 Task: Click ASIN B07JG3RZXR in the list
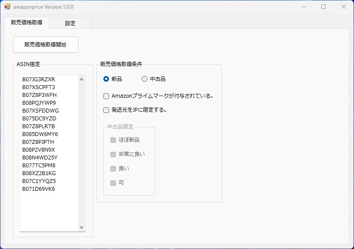coord(39,80)
